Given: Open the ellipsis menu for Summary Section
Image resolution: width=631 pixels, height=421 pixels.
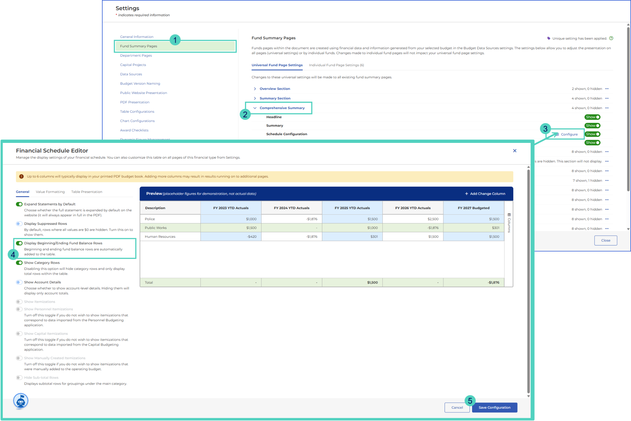Looking at the screenshot, I should point(607,98).
